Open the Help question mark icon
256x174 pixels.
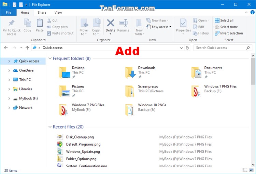(x=252, y=12)
